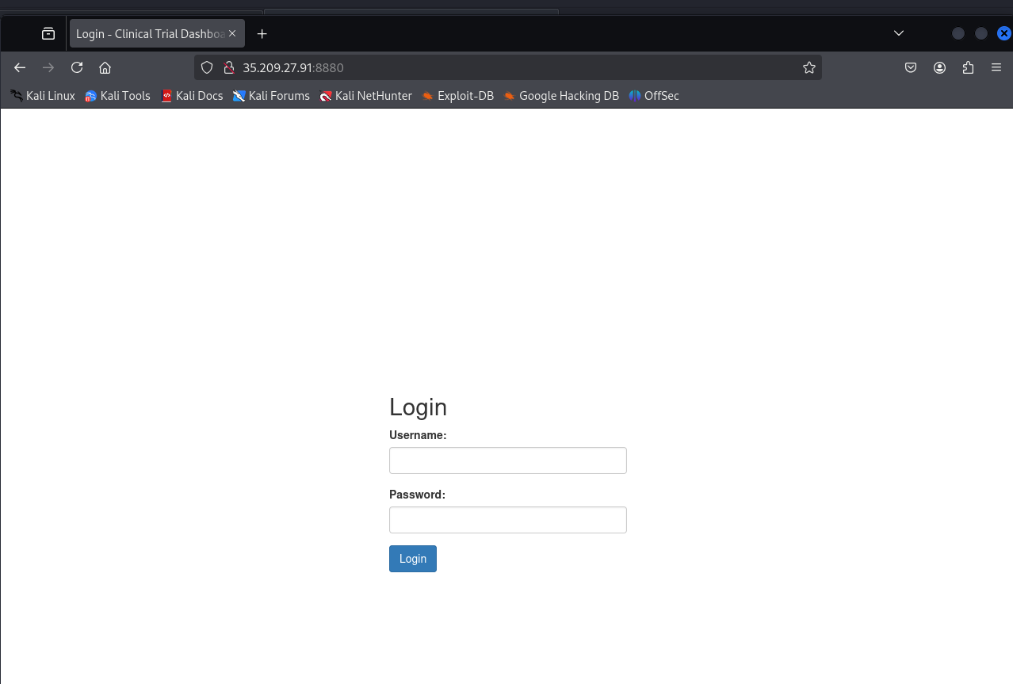Open the Extensions puzzle icon
The width and height of the screenshot is (1013, 684).
coord(968,68)
